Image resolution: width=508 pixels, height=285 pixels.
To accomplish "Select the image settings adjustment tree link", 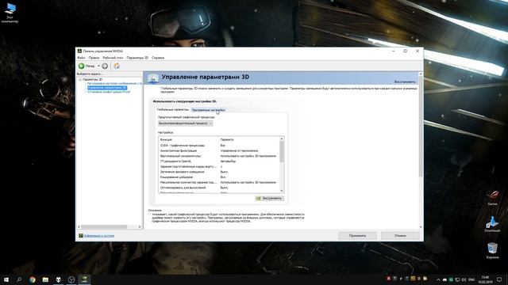I will (x=114, y=83).
